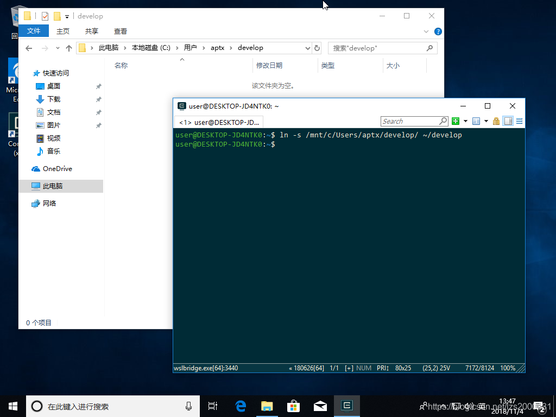This screenshot has height=417, width=556.
Task: Select 网络 in navigation pane
Action: 49,204
